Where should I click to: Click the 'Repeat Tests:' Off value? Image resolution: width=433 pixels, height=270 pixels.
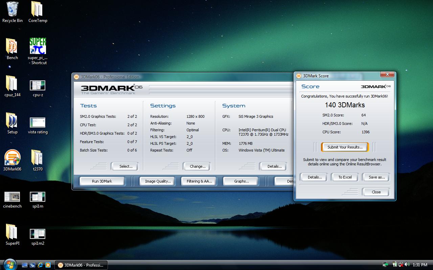(x=189, y=150)
